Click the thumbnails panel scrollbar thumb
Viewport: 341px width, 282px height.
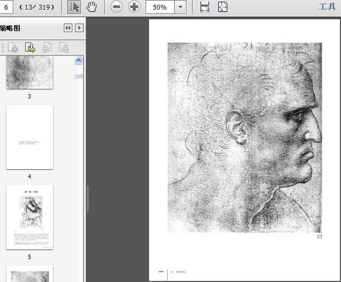(79, 75)
